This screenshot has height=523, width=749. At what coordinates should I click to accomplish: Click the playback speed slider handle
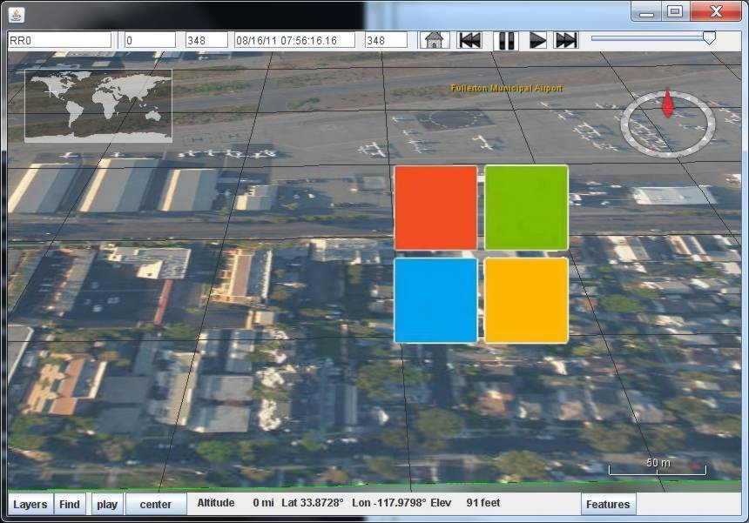click(x=709, y=38)
